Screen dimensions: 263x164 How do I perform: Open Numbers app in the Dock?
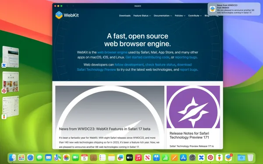tap(165, 157)
